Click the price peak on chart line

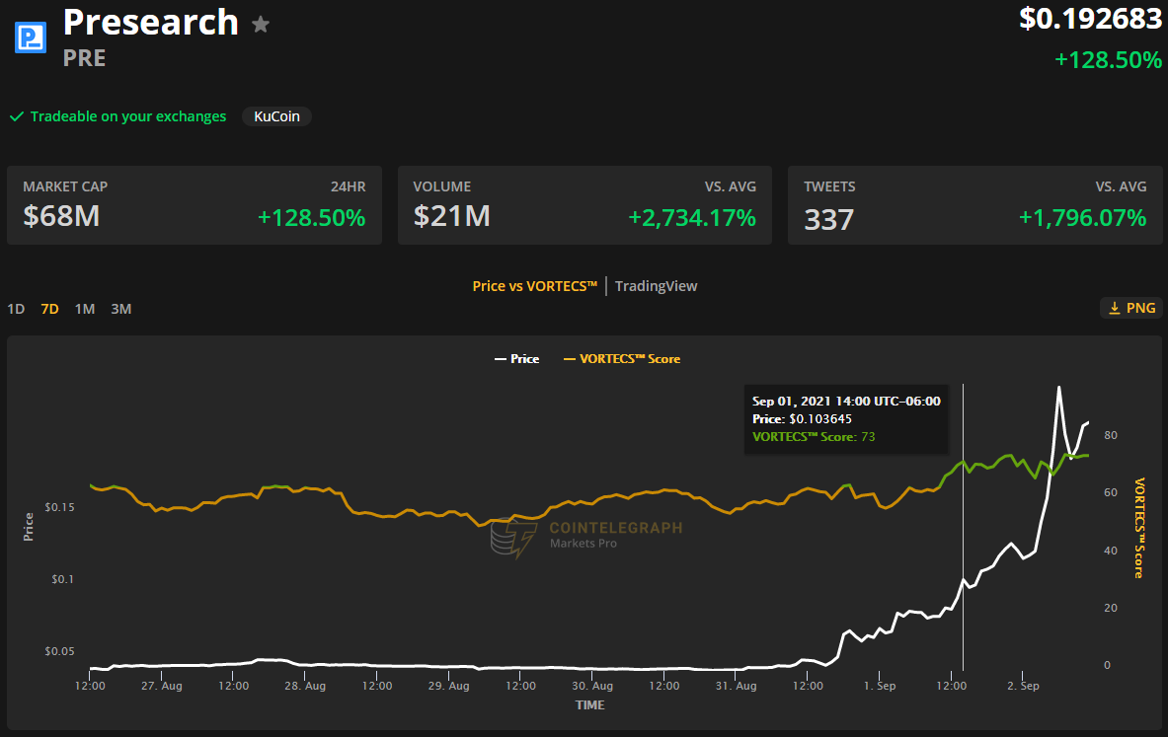[1058, 388]
